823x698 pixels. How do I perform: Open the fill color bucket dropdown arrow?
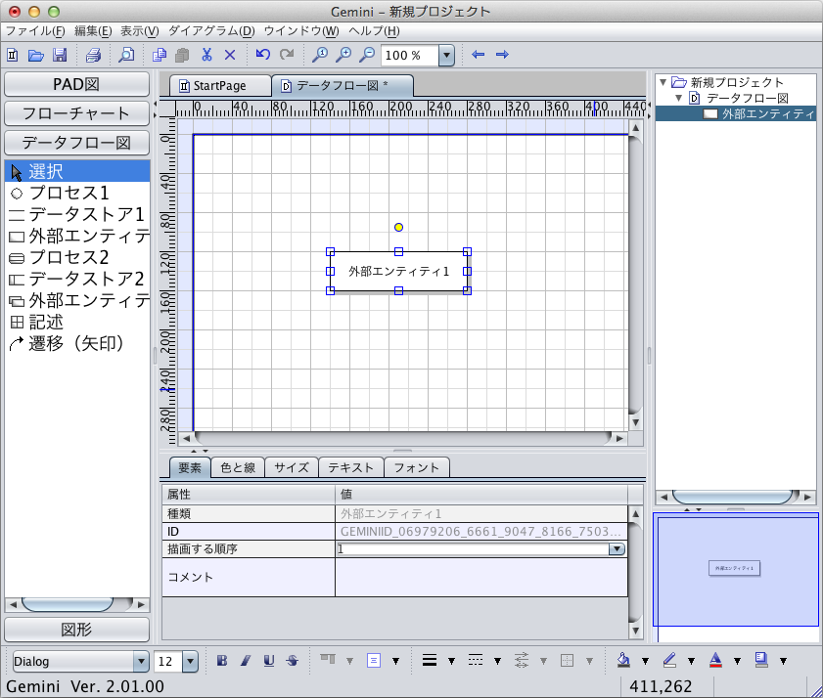[x=645, y=661]
